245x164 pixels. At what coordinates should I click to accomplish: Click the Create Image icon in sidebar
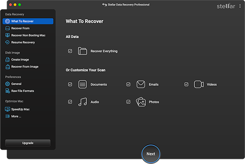(x=7, y=60)
